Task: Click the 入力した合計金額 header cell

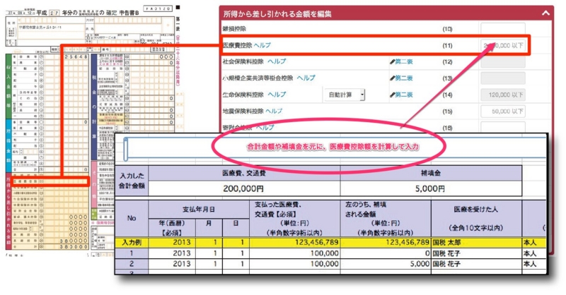Action: coord(132,181)
